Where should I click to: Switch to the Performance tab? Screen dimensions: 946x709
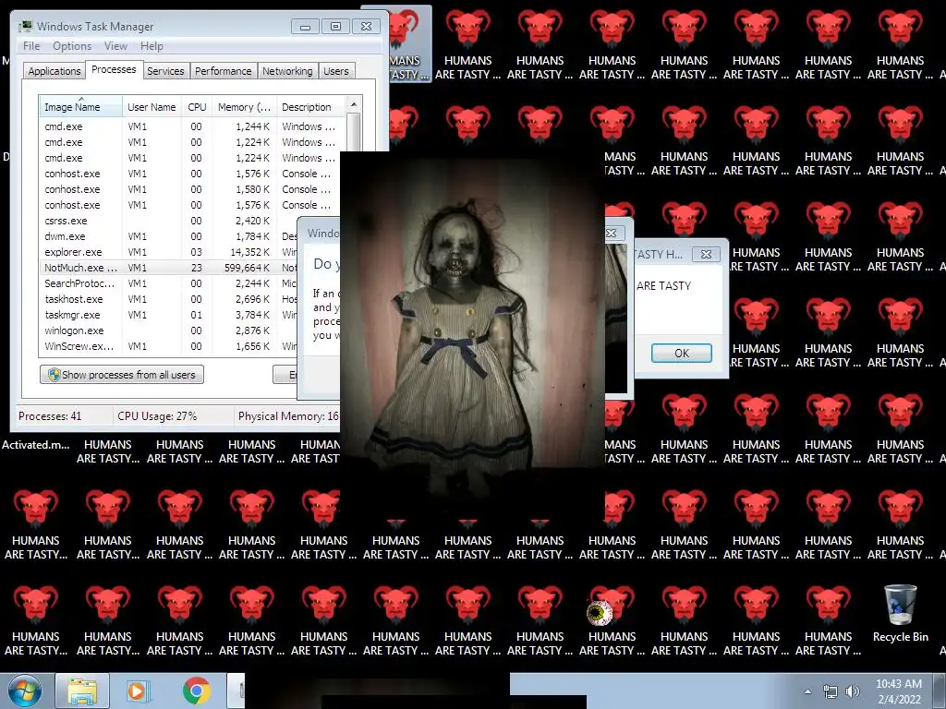[x=224, y=71]
